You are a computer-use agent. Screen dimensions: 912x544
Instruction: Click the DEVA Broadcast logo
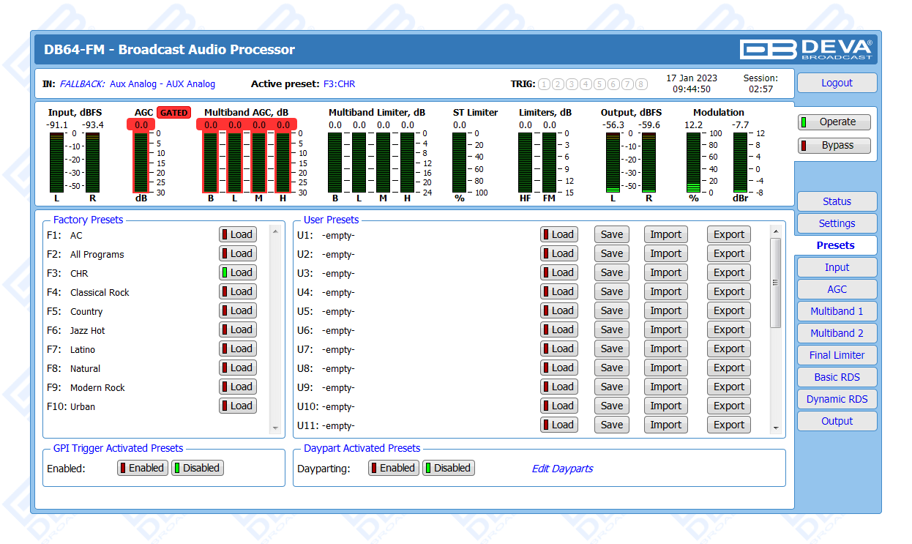point(806,49)
